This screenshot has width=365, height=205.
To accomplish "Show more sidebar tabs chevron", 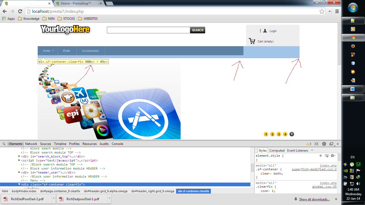I will click(x=312, y=151).
